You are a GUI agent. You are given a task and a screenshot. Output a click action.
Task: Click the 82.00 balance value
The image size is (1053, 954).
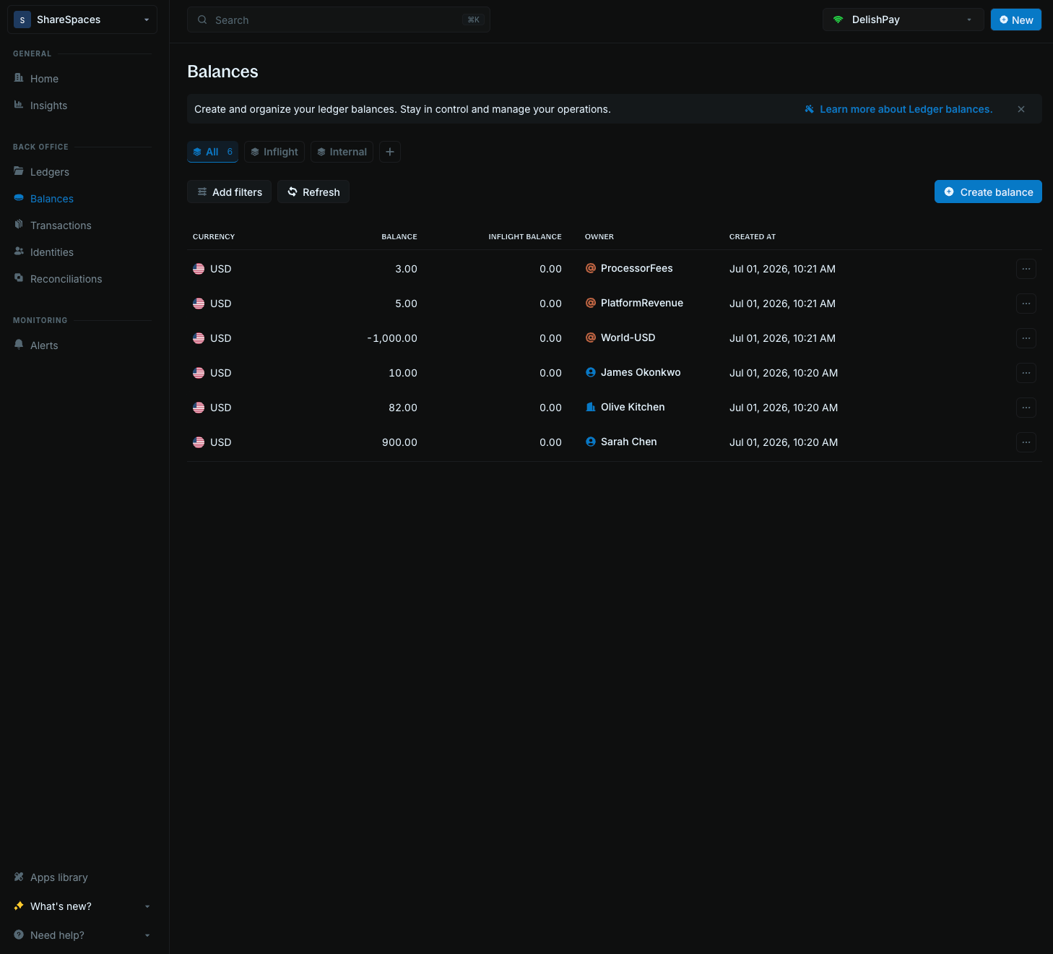click(x=403, y=408)
